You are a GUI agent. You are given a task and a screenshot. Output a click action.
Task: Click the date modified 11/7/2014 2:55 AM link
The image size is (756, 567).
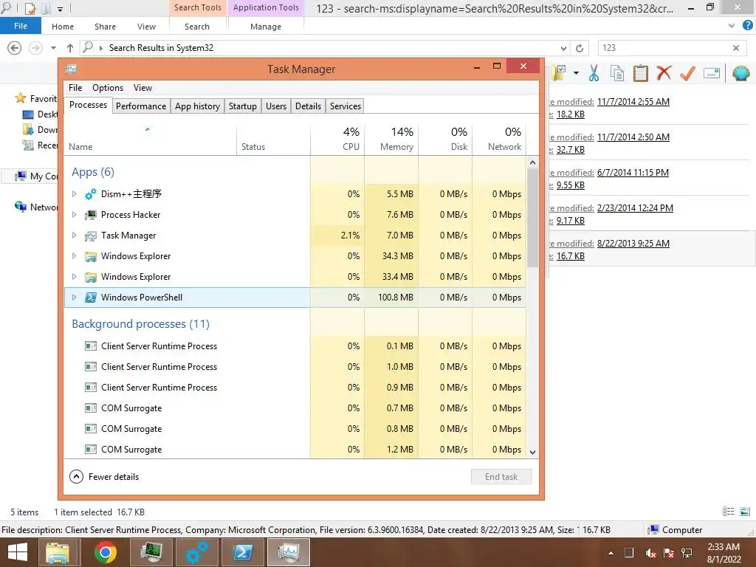633,102
